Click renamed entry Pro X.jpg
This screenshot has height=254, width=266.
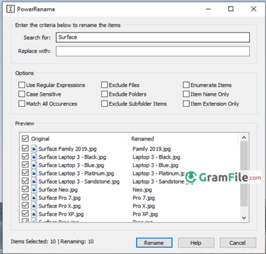point(144,206)
